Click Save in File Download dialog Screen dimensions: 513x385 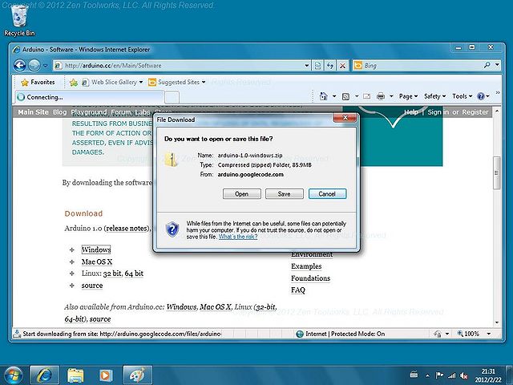284,194
